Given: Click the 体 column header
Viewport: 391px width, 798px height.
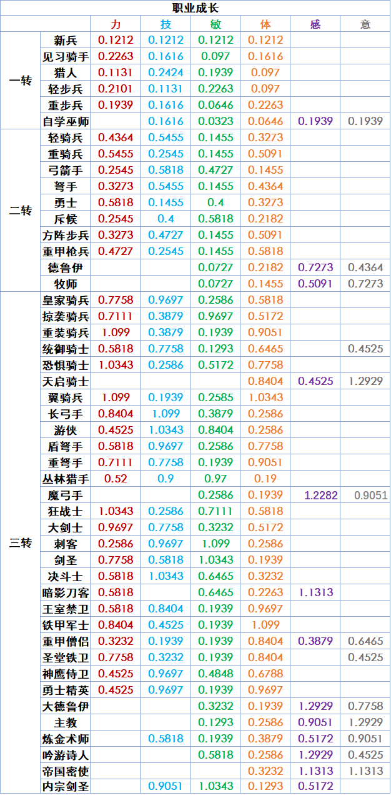Looking at the screenshot, I should [265, 24].
